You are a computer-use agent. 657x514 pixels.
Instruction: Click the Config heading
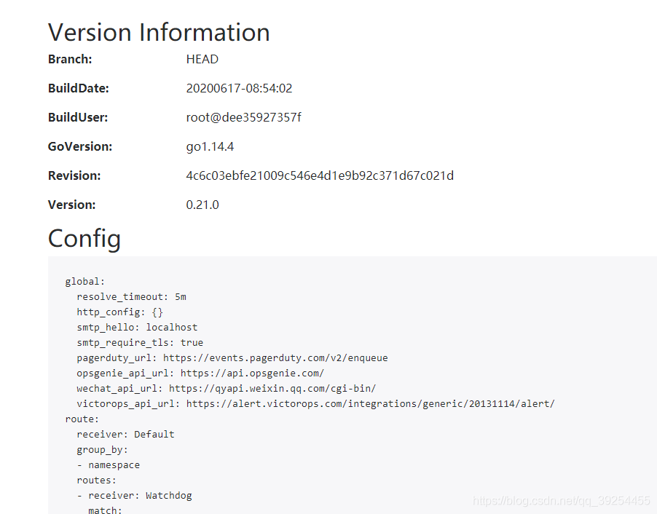84,238
